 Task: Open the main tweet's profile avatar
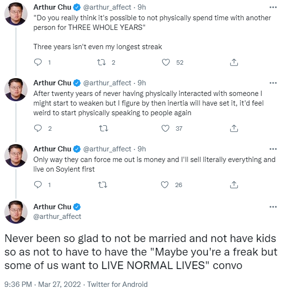coord(16,212)
